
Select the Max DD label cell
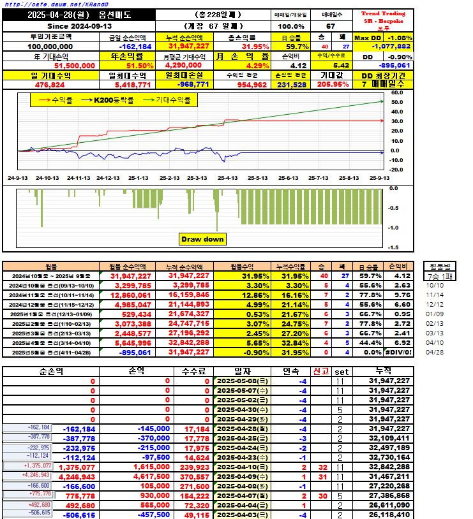click(x=368, y=38)
